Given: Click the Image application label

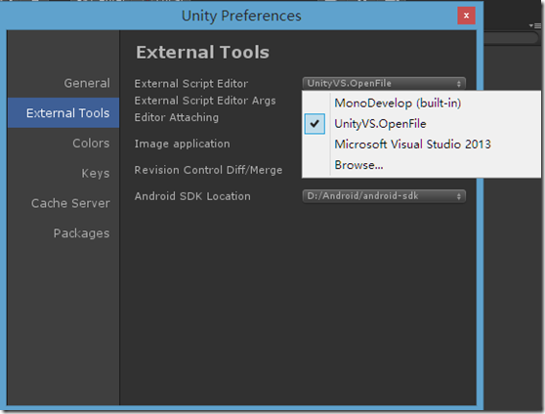Looking at the screenshot, I should point(182,144).
